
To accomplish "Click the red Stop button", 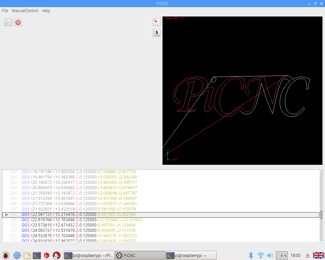I will pyautogui.click(x=18, y=22).
